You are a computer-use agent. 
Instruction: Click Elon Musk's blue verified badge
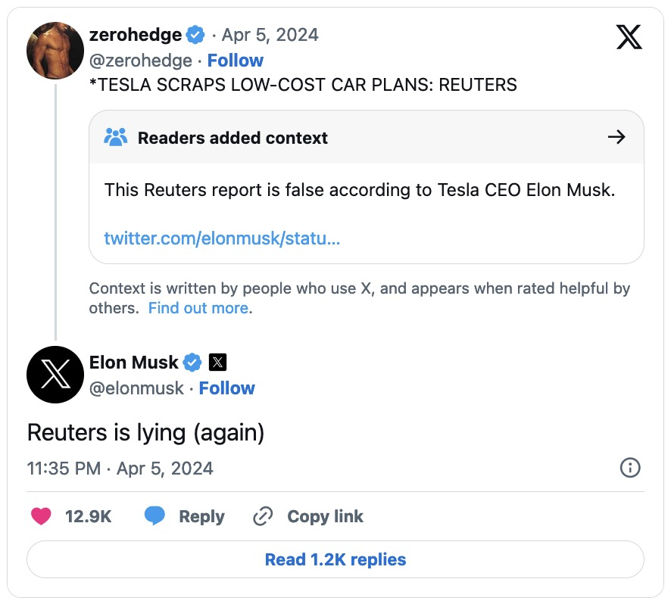point(193,363)
